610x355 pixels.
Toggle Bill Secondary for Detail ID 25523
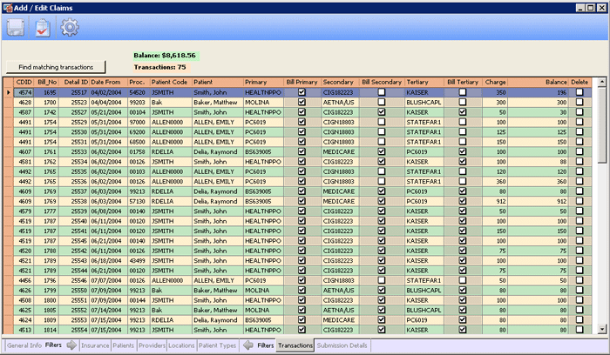coord(380,102)
